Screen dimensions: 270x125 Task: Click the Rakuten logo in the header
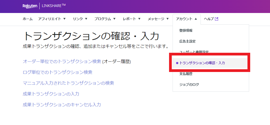30,6
